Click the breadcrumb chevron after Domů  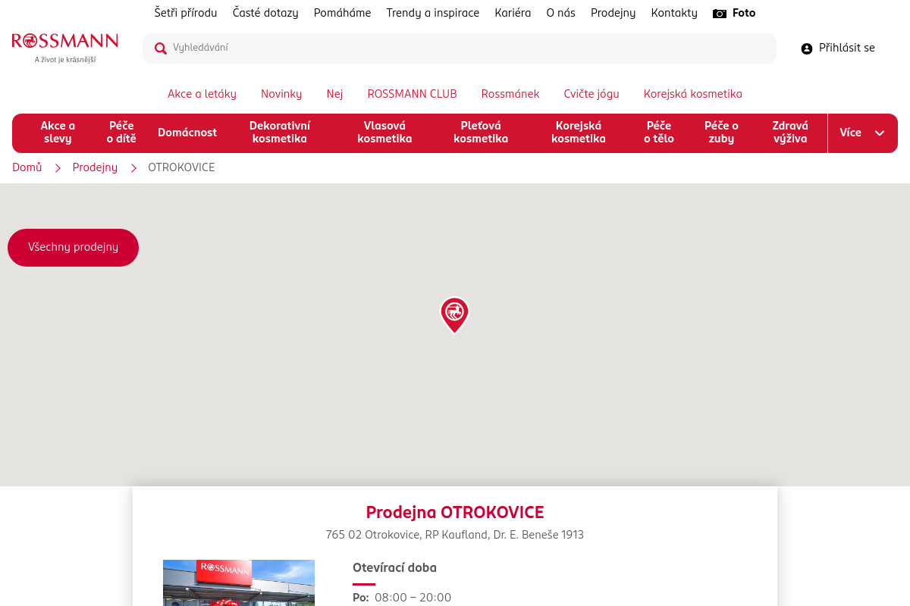coord(58,168)
